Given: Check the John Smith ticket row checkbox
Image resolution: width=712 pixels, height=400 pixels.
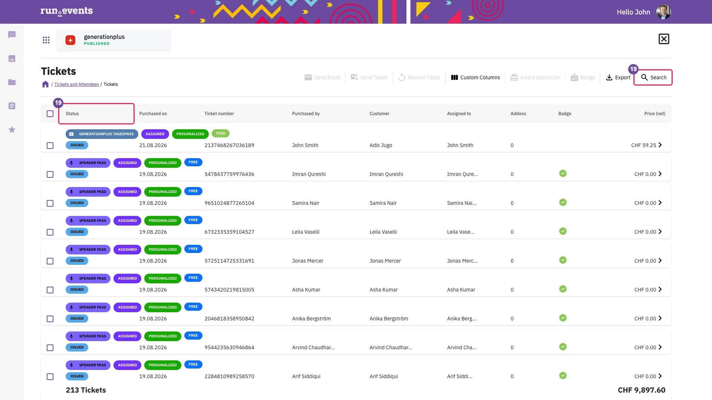Looking at the screenshot, I should tap(50, 146).
